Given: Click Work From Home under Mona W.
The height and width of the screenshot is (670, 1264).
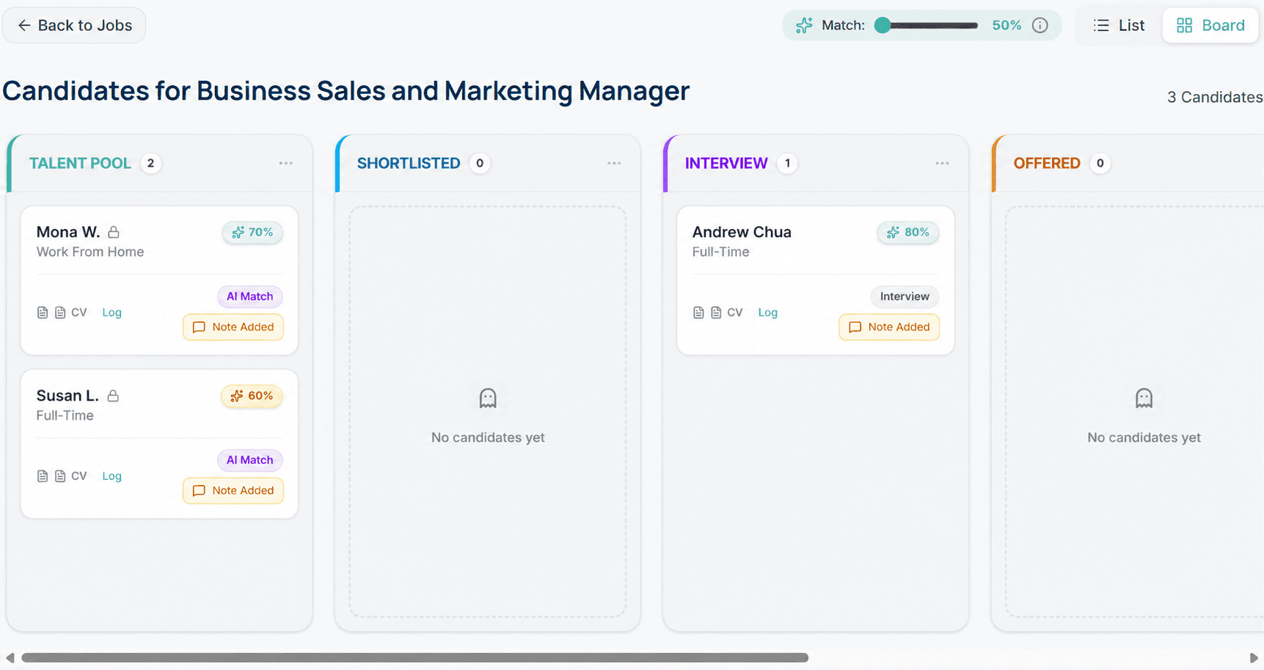Looking at the screenshot, I should click(90, 252).
